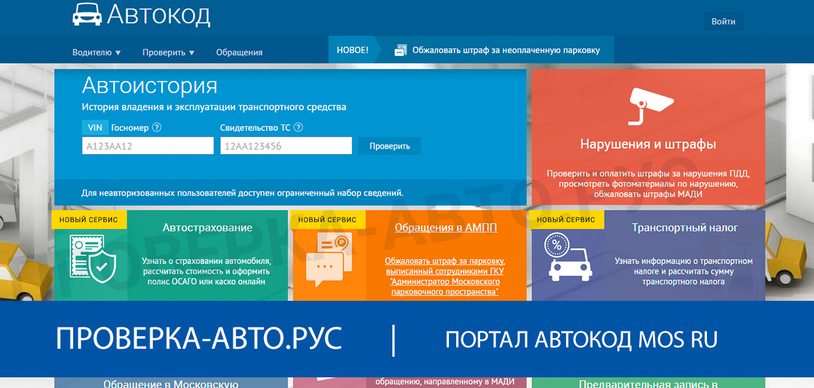This screenshot has height=388, width=814.
Task: Click help icon next to Свидетельство ТС
Action: click(x=298, y=128)
